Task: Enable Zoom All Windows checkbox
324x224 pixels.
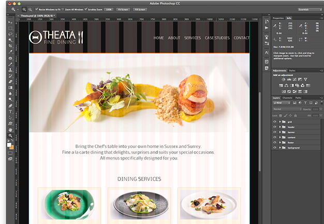Action: tap(63, 9)
